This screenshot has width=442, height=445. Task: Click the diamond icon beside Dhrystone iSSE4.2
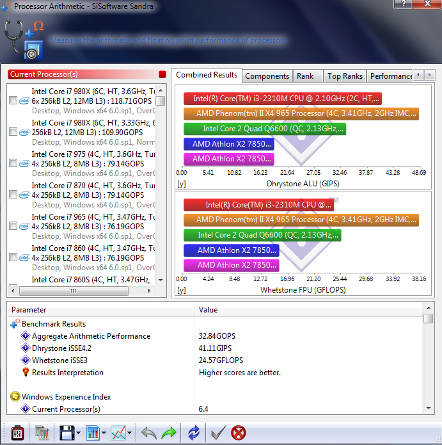pyautogui.click(x=26, y=348)
